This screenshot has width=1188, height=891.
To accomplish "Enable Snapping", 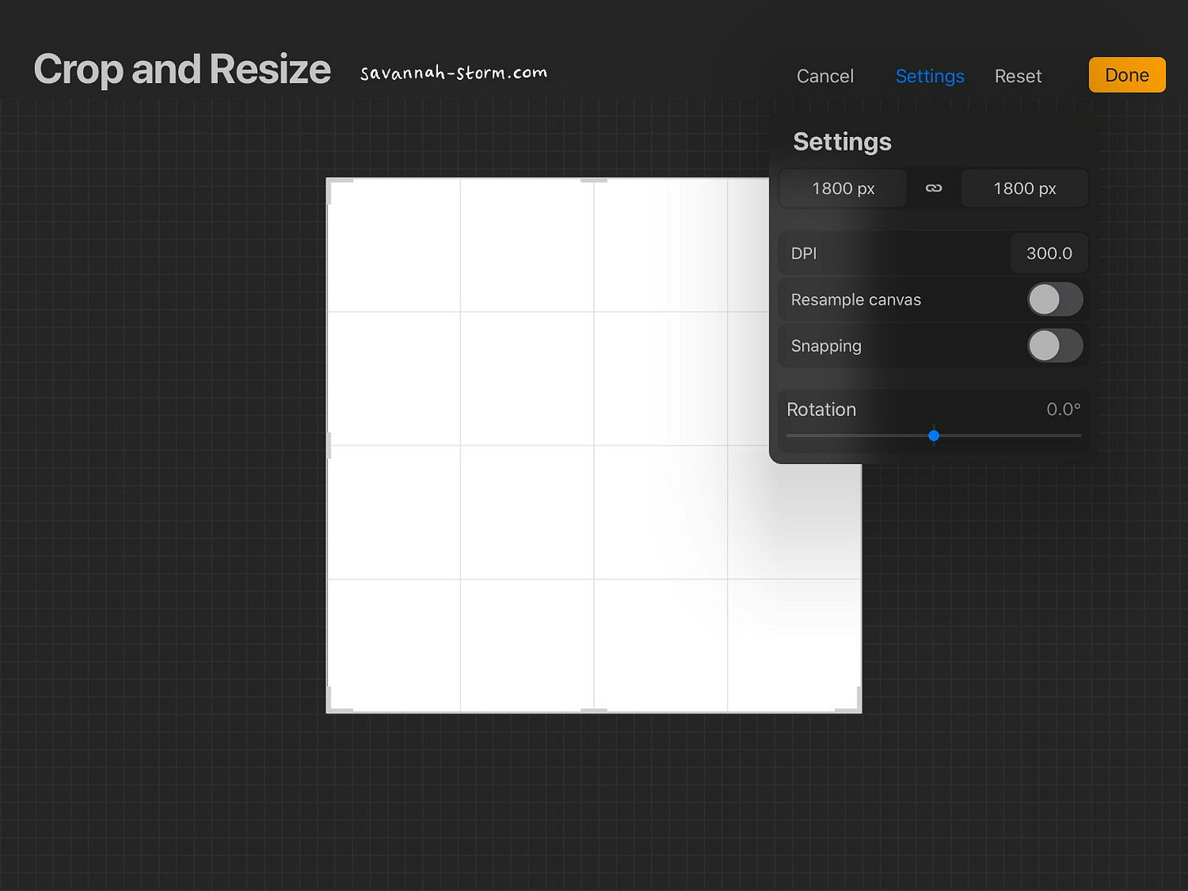I will [x=1055, y=346].
